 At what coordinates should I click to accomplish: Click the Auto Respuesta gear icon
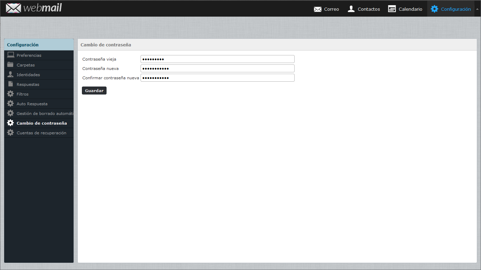tap(10, 103)
